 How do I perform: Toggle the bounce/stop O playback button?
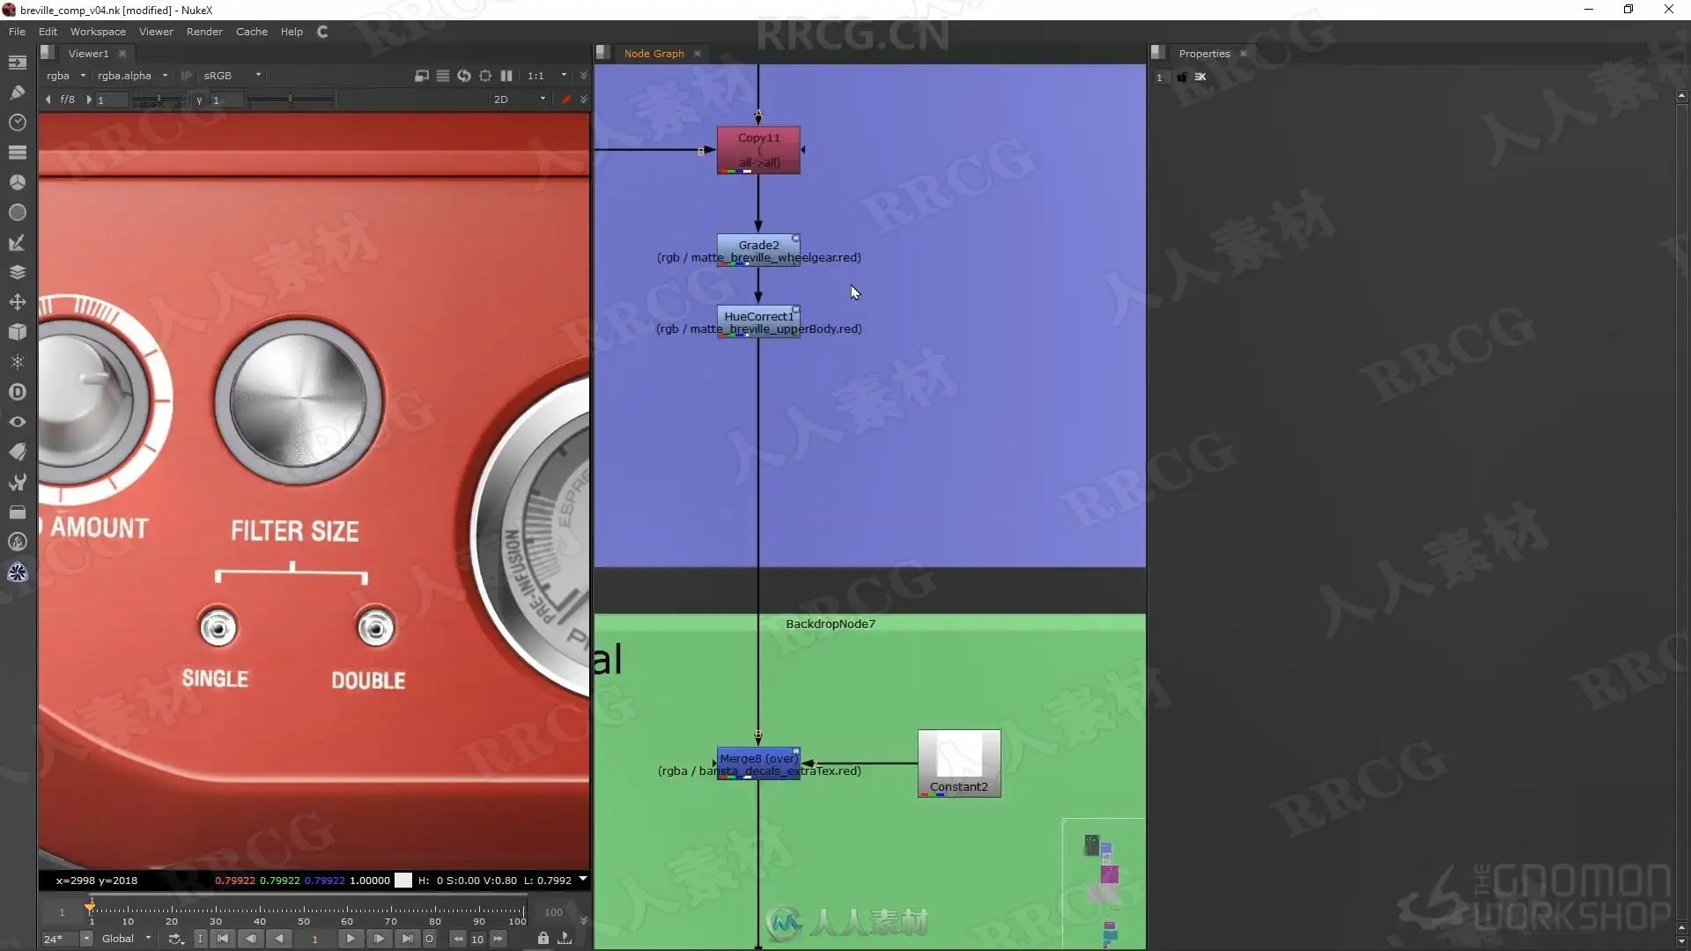pyautogui.click(x=430, y=939)
